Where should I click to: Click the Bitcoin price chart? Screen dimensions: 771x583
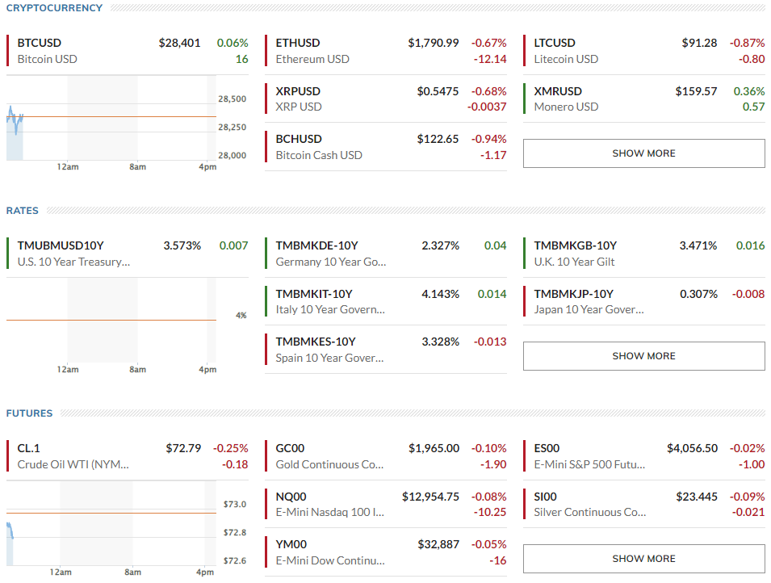(111, 123)
